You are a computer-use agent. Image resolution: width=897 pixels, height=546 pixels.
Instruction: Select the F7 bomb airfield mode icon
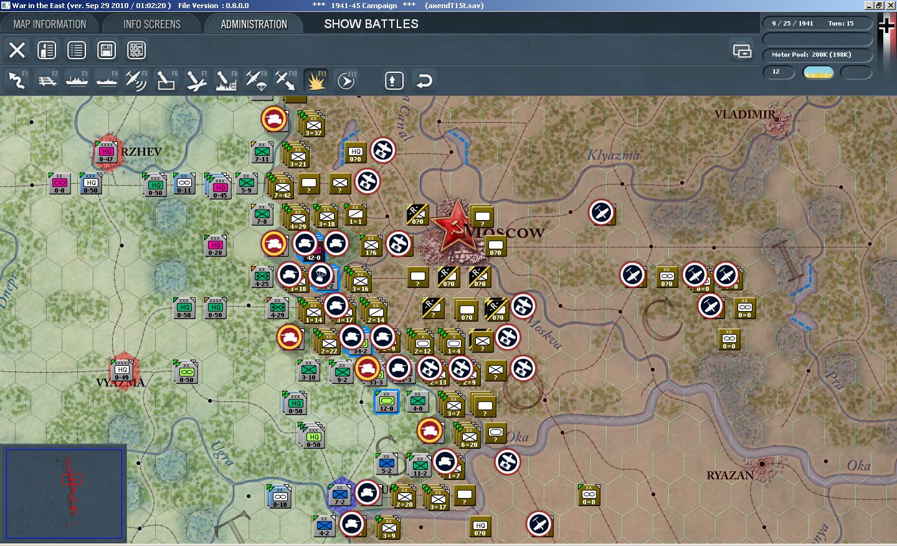(196, 80)
